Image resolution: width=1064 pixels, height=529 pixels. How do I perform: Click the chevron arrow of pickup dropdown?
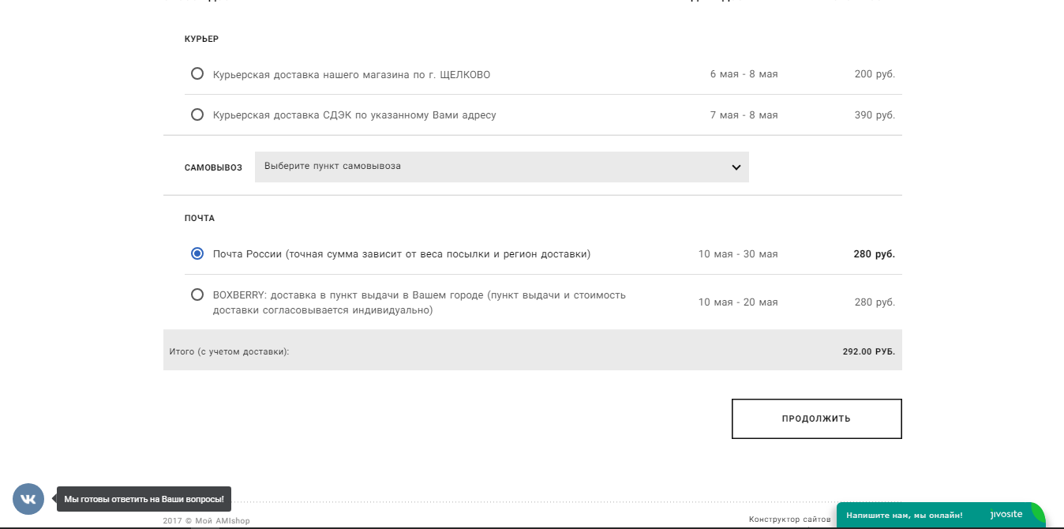[x=736, y=167]
